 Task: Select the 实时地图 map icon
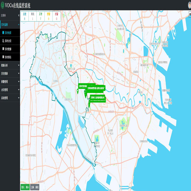[x=3, y=33]
